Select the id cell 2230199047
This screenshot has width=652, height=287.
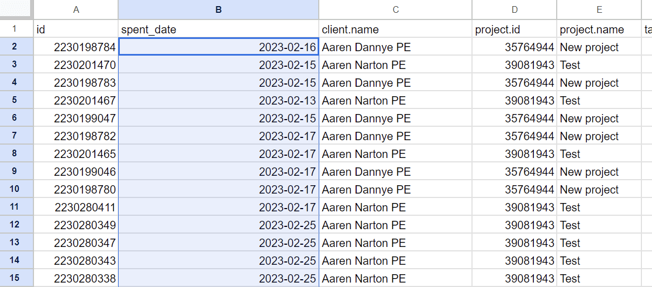point(76,118)
